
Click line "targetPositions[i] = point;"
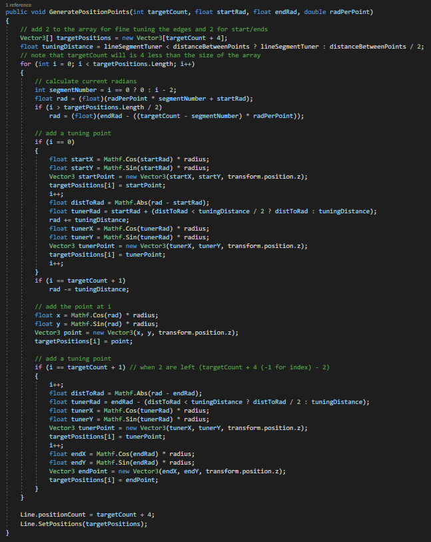(83, 341)
